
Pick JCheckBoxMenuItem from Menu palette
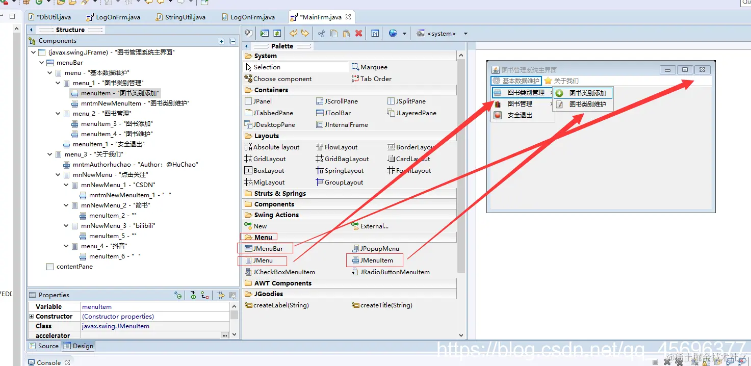tap(279, 272)
